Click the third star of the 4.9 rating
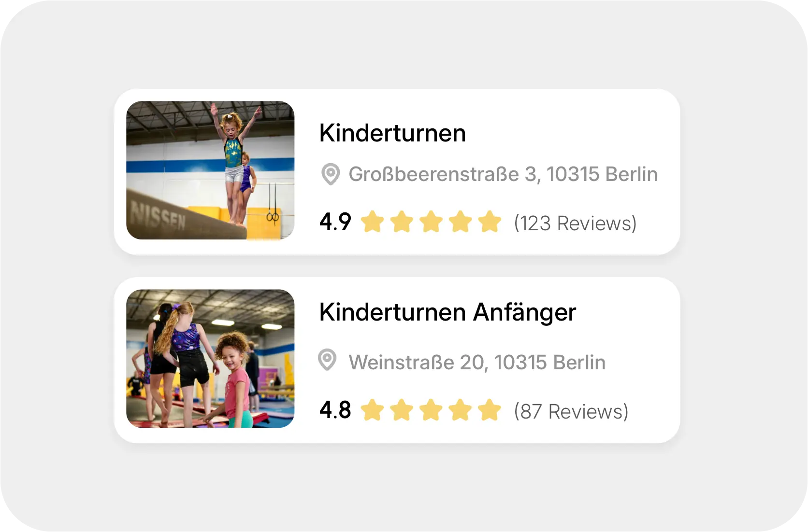The height and width of the screenshot is (532, 808). pyautogui.click(x=431, y=222)
